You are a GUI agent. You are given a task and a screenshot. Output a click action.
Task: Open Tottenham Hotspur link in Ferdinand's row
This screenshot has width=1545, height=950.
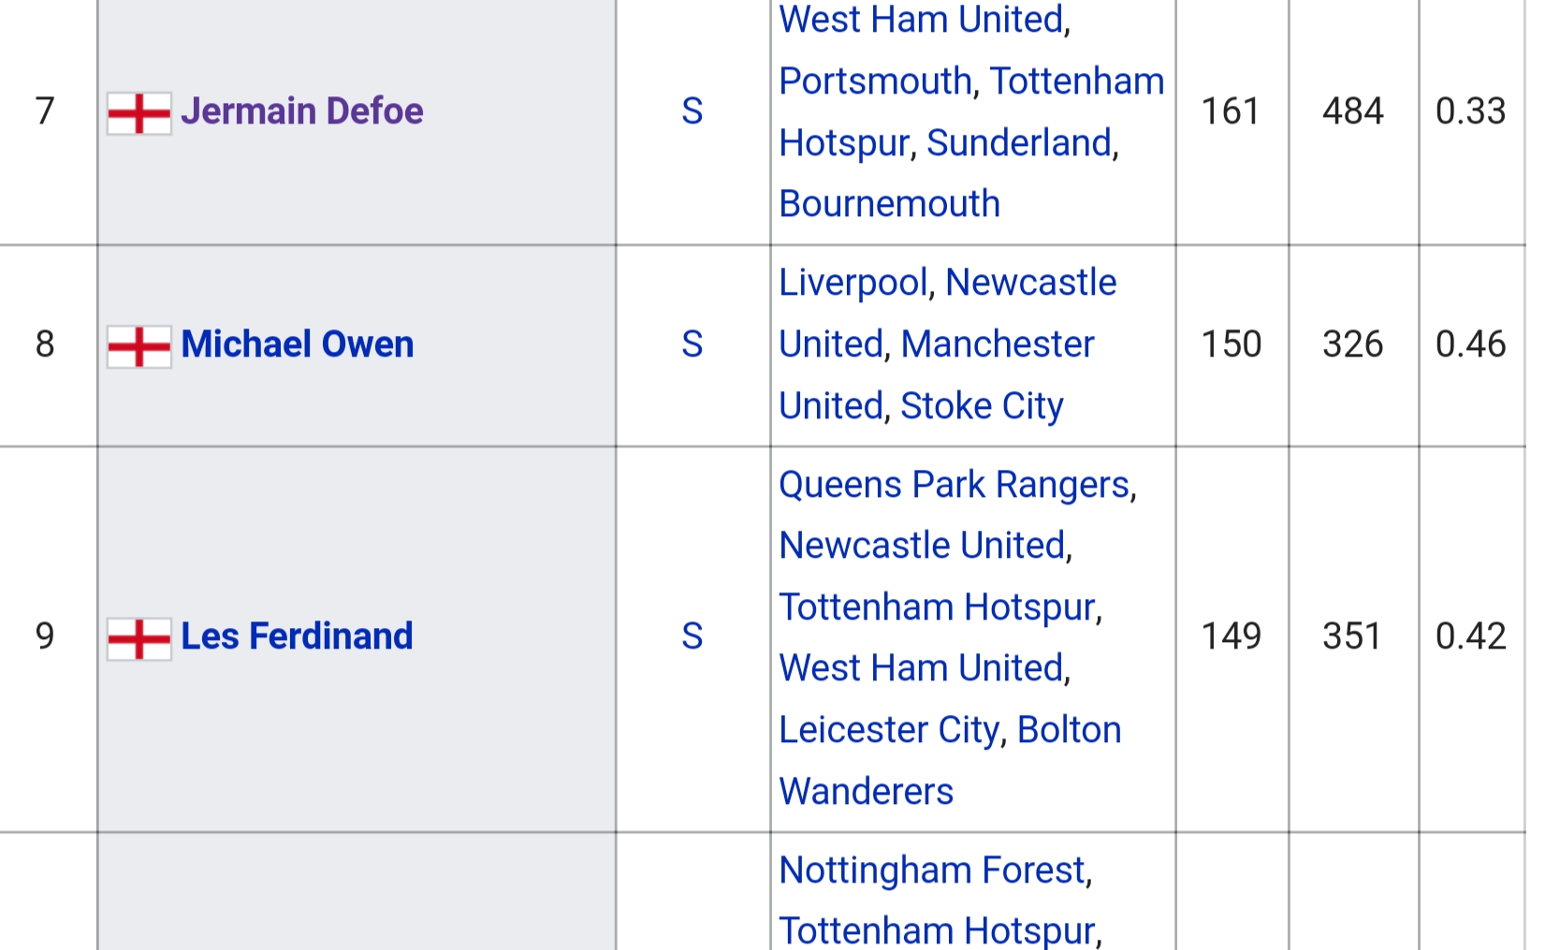(937, 607)
